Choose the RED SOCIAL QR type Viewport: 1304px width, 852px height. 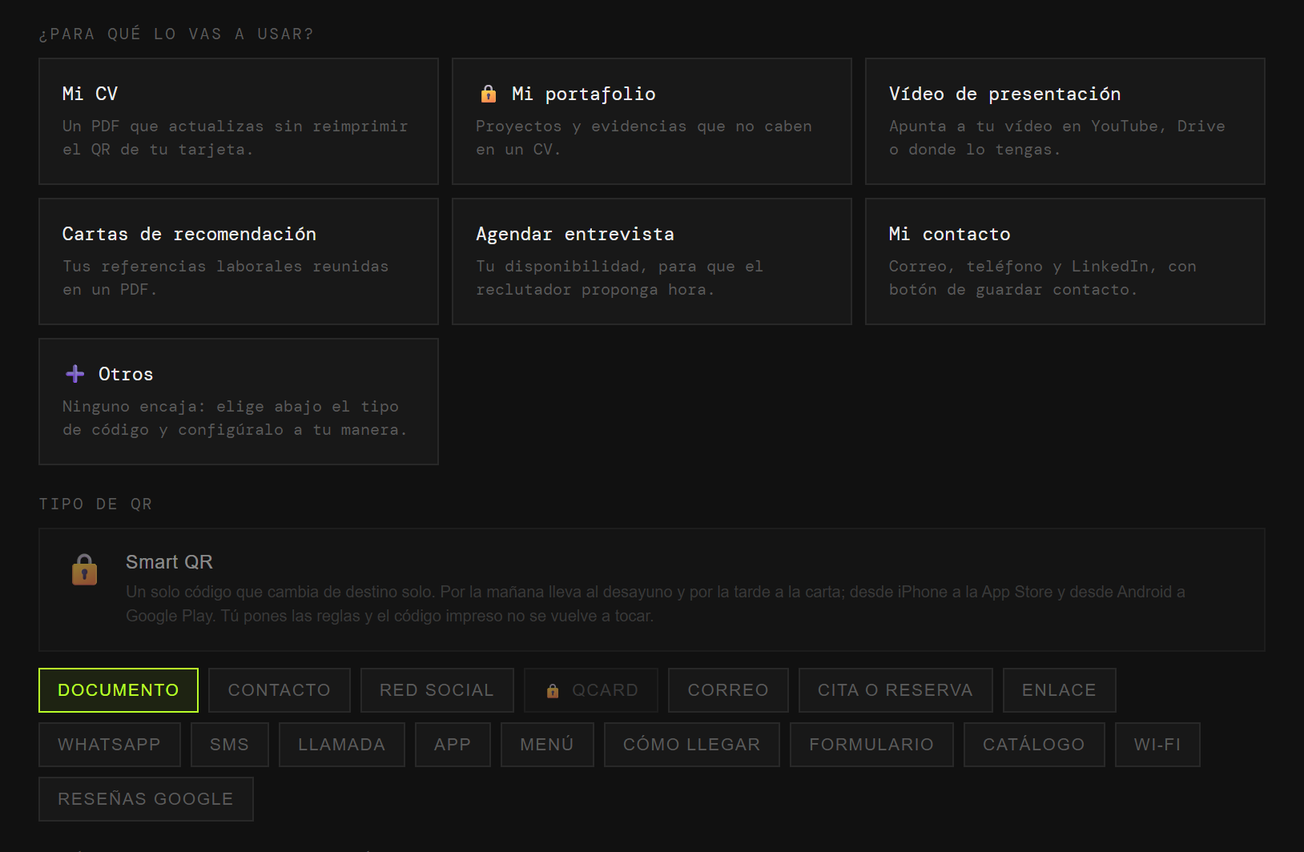pos(437,690)
